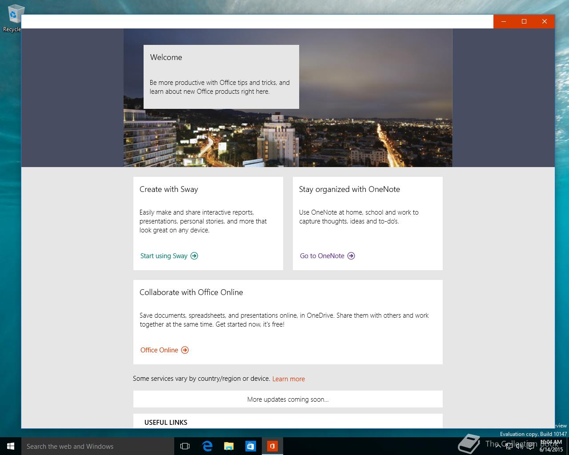The width and height of the screenshot is (569, 455).
Task: Click 'Save documents, spreadsheets, and presentations' text
Action: pyautogui.click(x=284, y=320)
